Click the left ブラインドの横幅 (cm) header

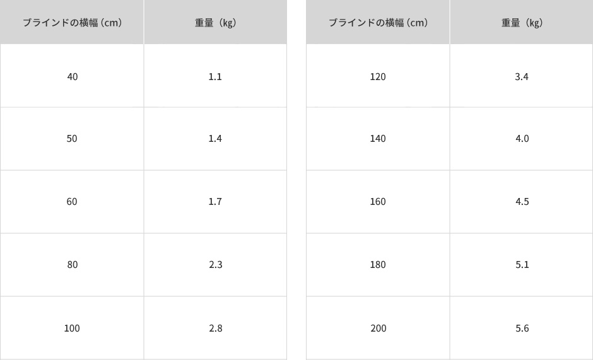(72, 22)
